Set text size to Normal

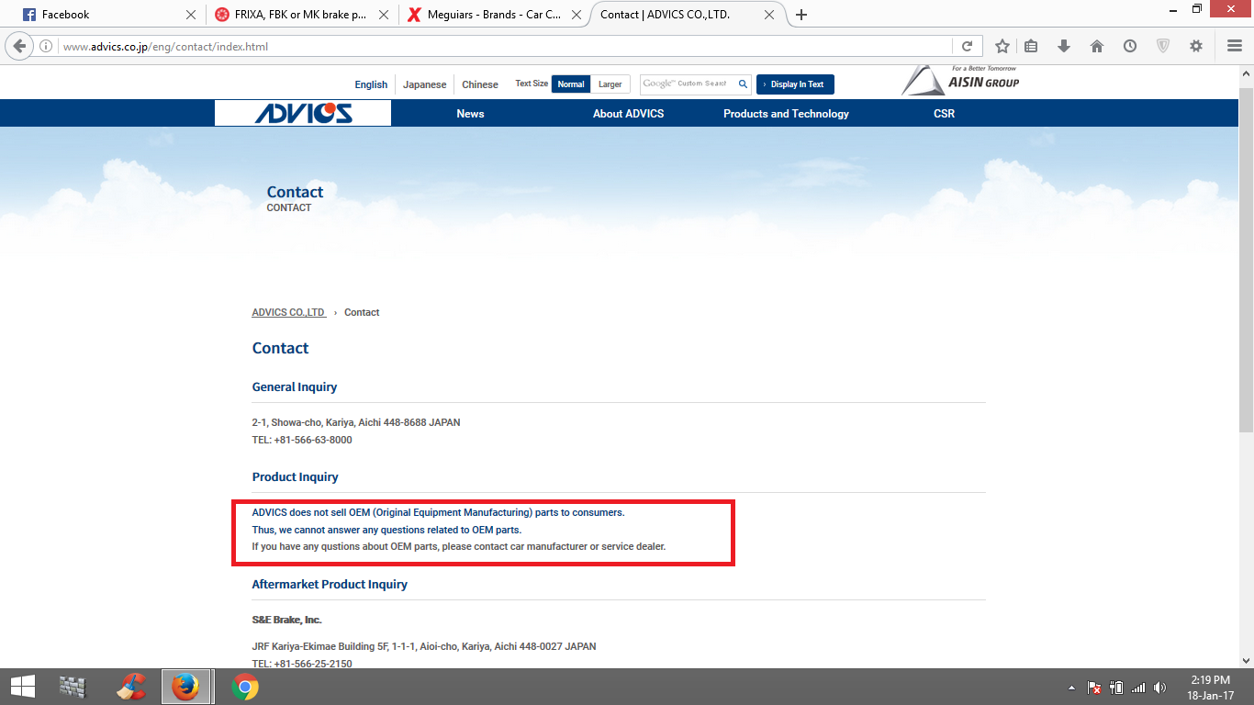tap(571, 84)
